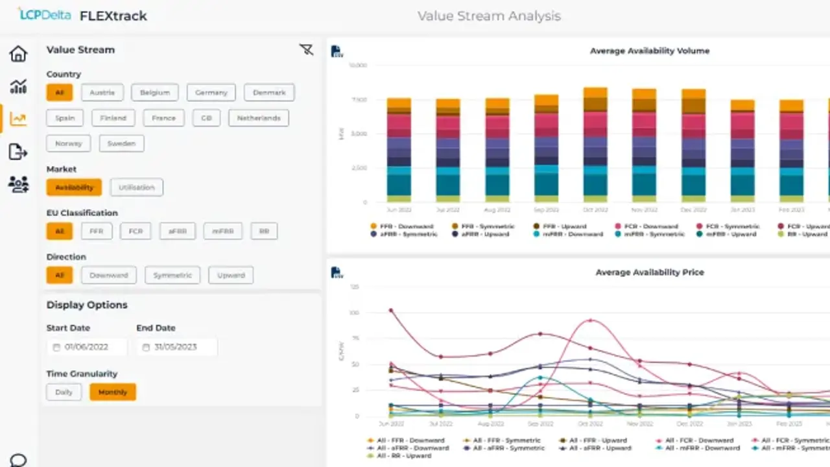Toggle mFRR - Downward in volume legend
The image size is (830, 467).
tap(567, 234)
